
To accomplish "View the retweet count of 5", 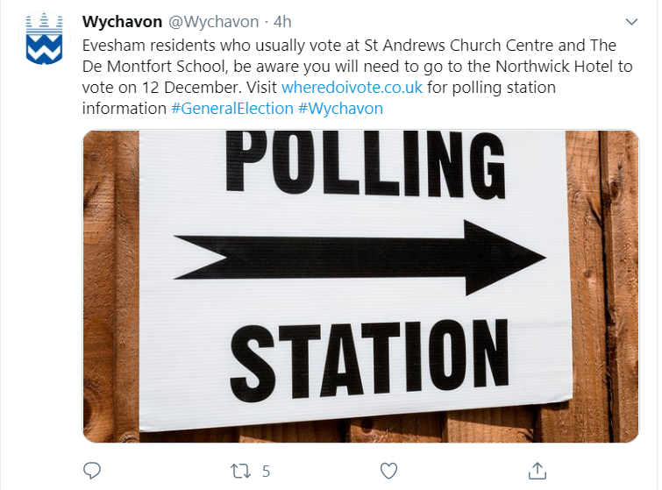I will pos(266,471).
